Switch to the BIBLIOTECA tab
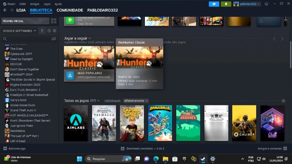This screenshot has height=164, width=292. click(41, 10)
